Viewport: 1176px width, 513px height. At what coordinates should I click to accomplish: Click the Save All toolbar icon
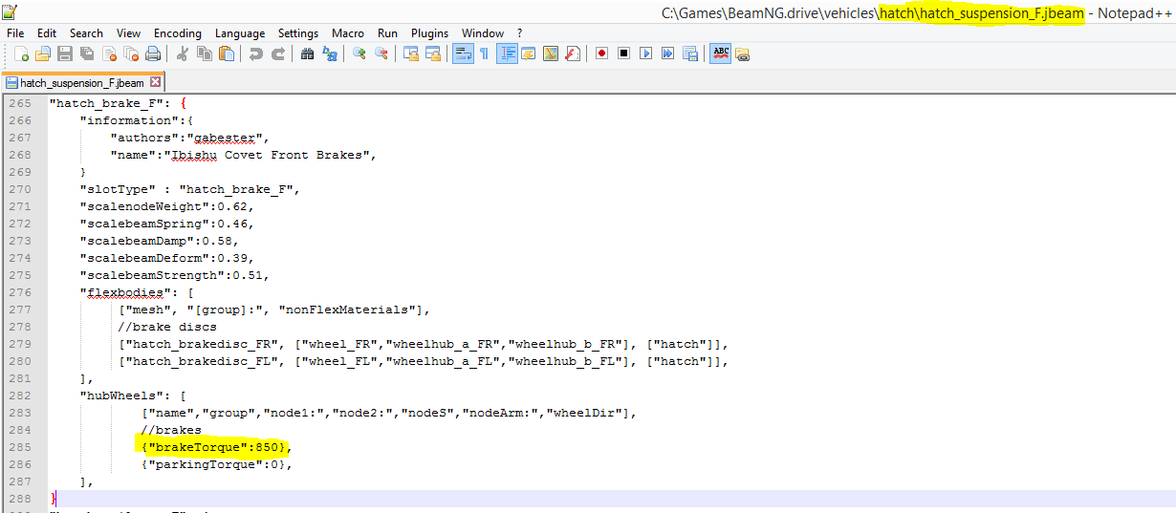click(87, 53)
